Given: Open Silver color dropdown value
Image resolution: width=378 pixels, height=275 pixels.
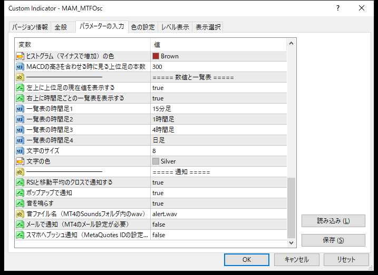Looking at the screenshot, I should [x=219, y=161].
